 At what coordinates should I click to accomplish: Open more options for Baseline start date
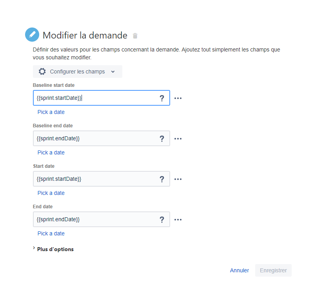coord(178,98)
